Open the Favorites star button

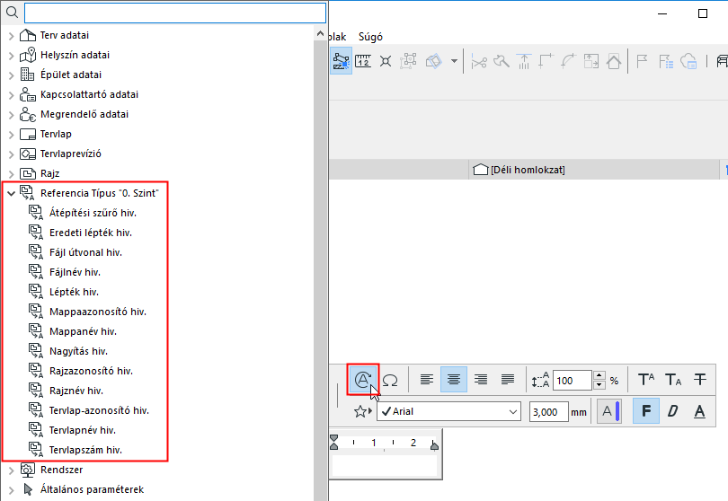click(x=362, y=411)
